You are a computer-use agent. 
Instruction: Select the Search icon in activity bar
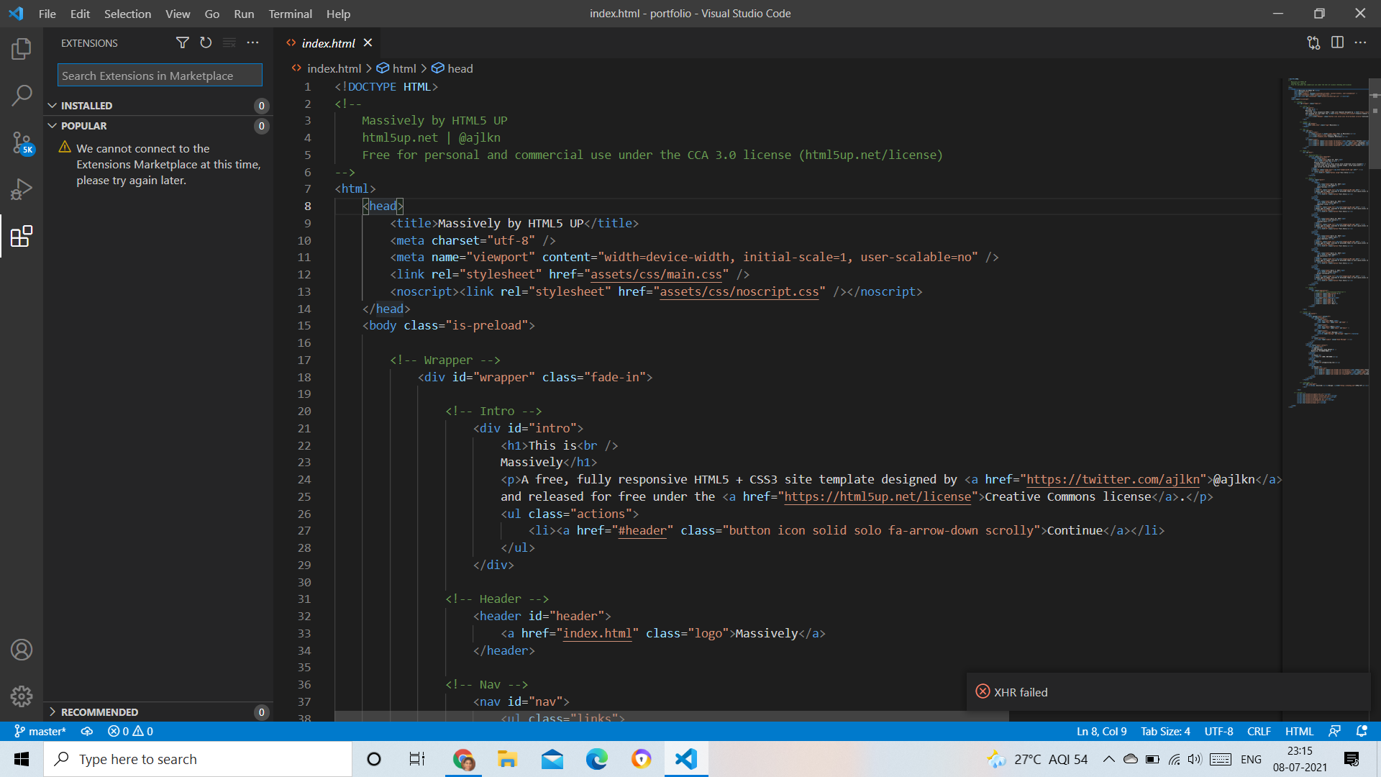point(22,94)
